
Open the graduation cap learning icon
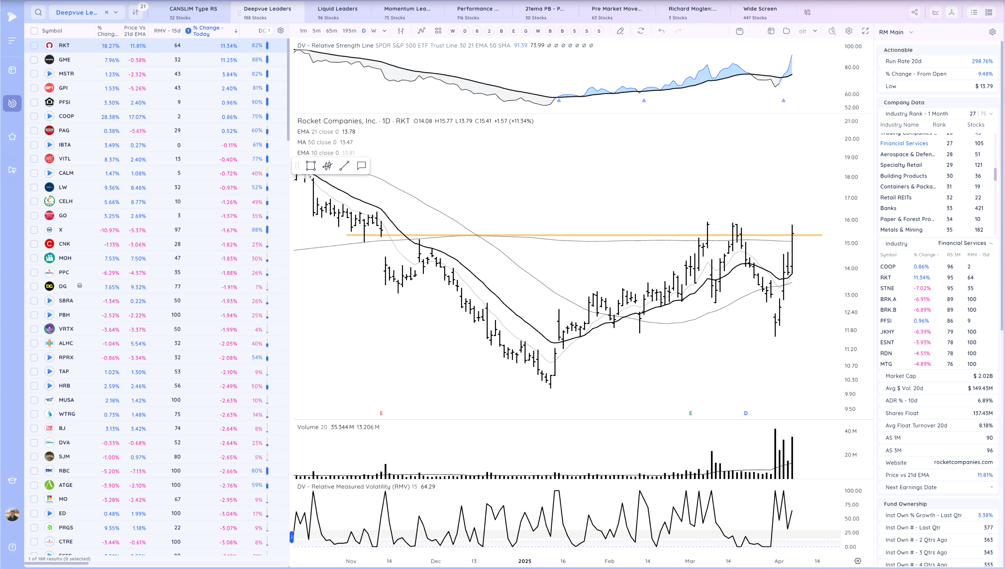coord(12,480)
